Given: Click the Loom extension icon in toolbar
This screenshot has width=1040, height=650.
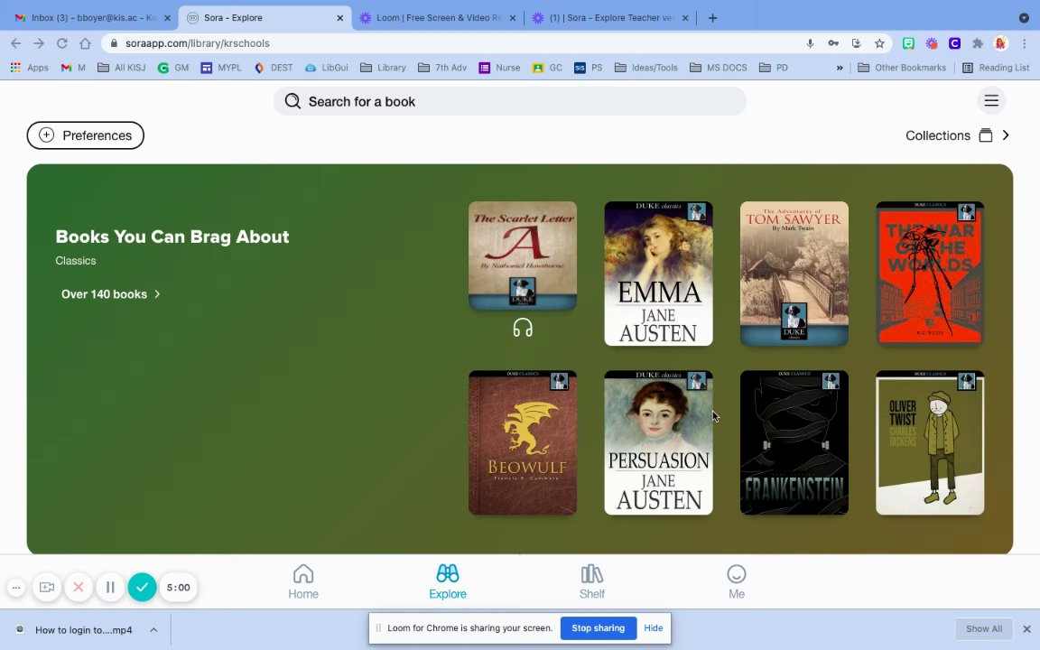Looking at the screenshot, I should pos(932,43).
